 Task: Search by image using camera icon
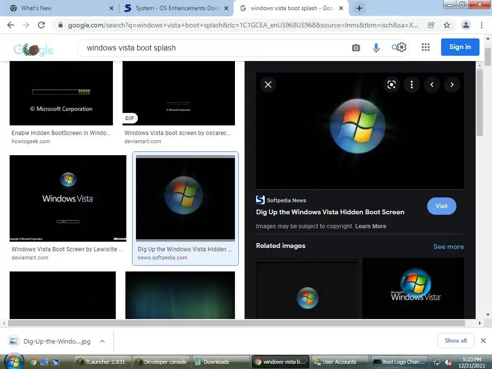click(356, 48)
